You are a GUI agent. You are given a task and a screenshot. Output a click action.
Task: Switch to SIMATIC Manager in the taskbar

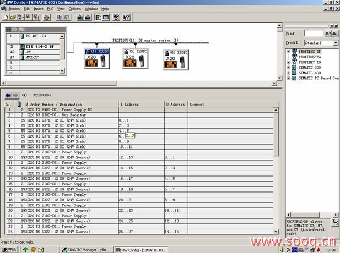click(87, 249)
